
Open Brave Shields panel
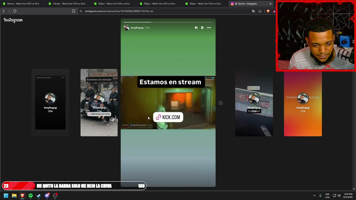tap(268, 11)
